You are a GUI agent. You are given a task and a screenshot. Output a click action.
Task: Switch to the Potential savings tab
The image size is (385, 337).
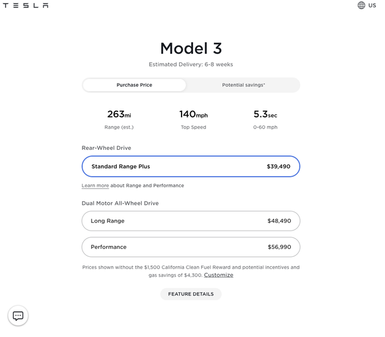(243, 85)
